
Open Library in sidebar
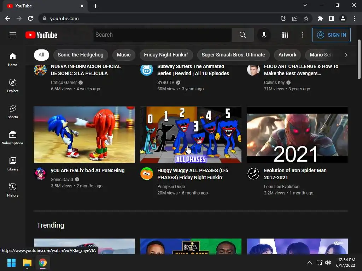[x=13, y=164]
